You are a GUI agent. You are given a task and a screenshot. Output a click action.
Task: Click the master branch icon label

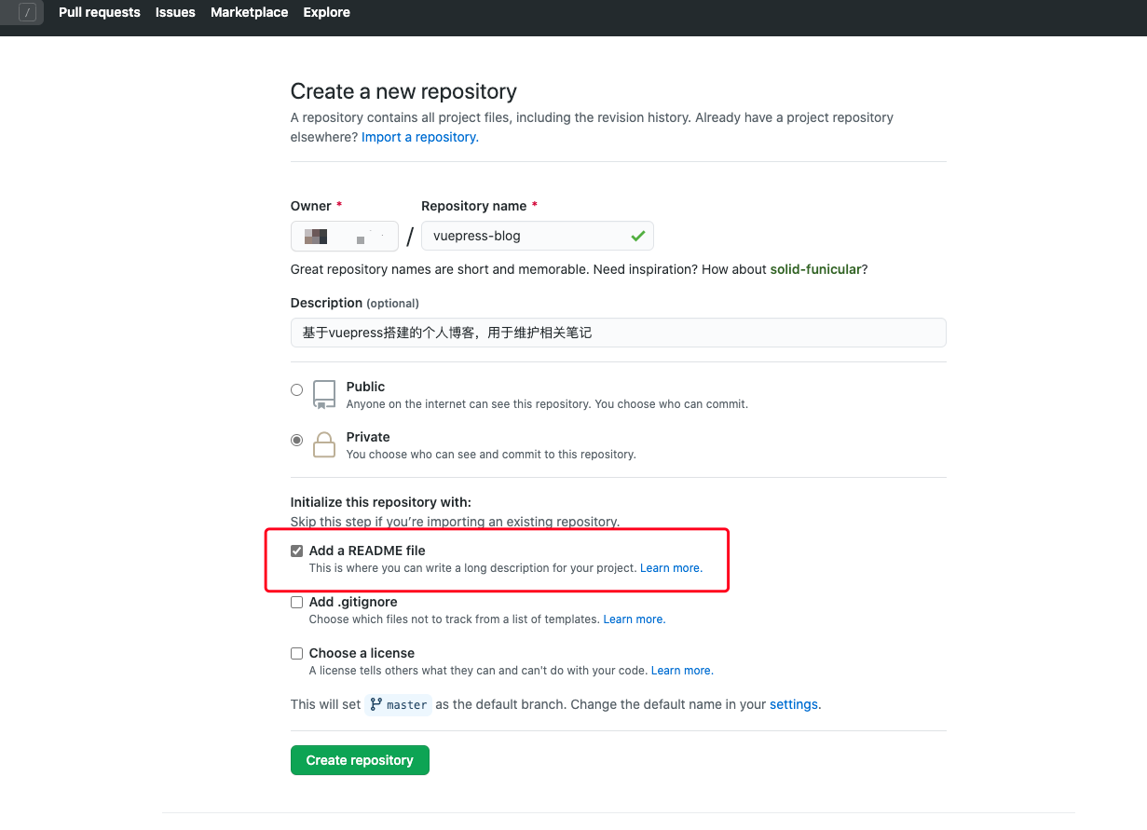coord(399,705)
